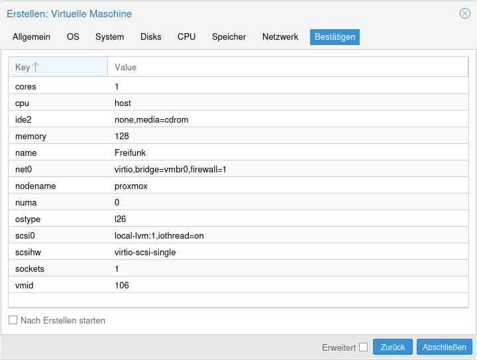Select the Disks tab
This screenshot has height=360, width=477.
150,37
